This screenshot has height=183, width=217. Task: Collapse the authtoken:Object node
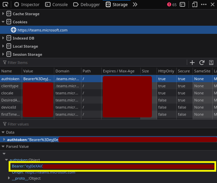tap(6, 160)
